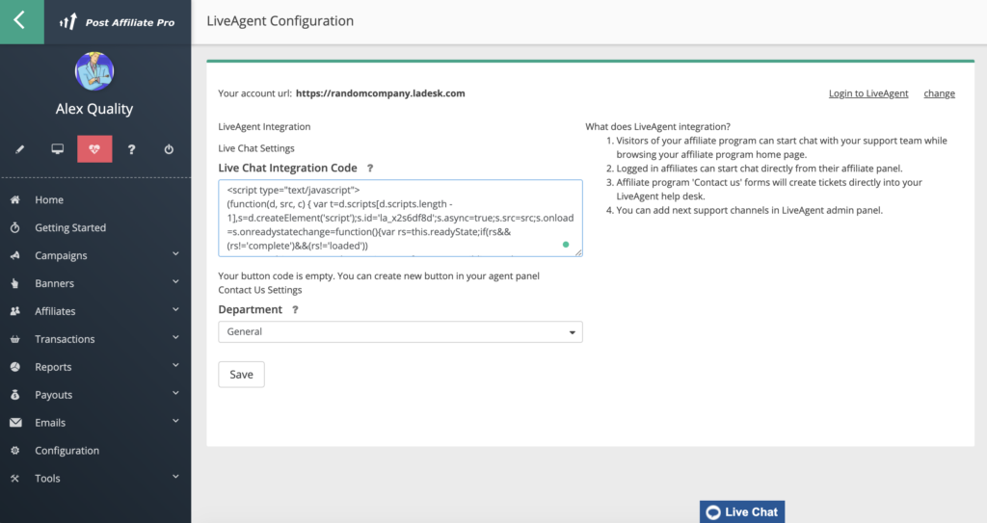Follow the Login to LiveAgent link
The image size is (987, 523).
pyautogui.click(x=868, y=93)
